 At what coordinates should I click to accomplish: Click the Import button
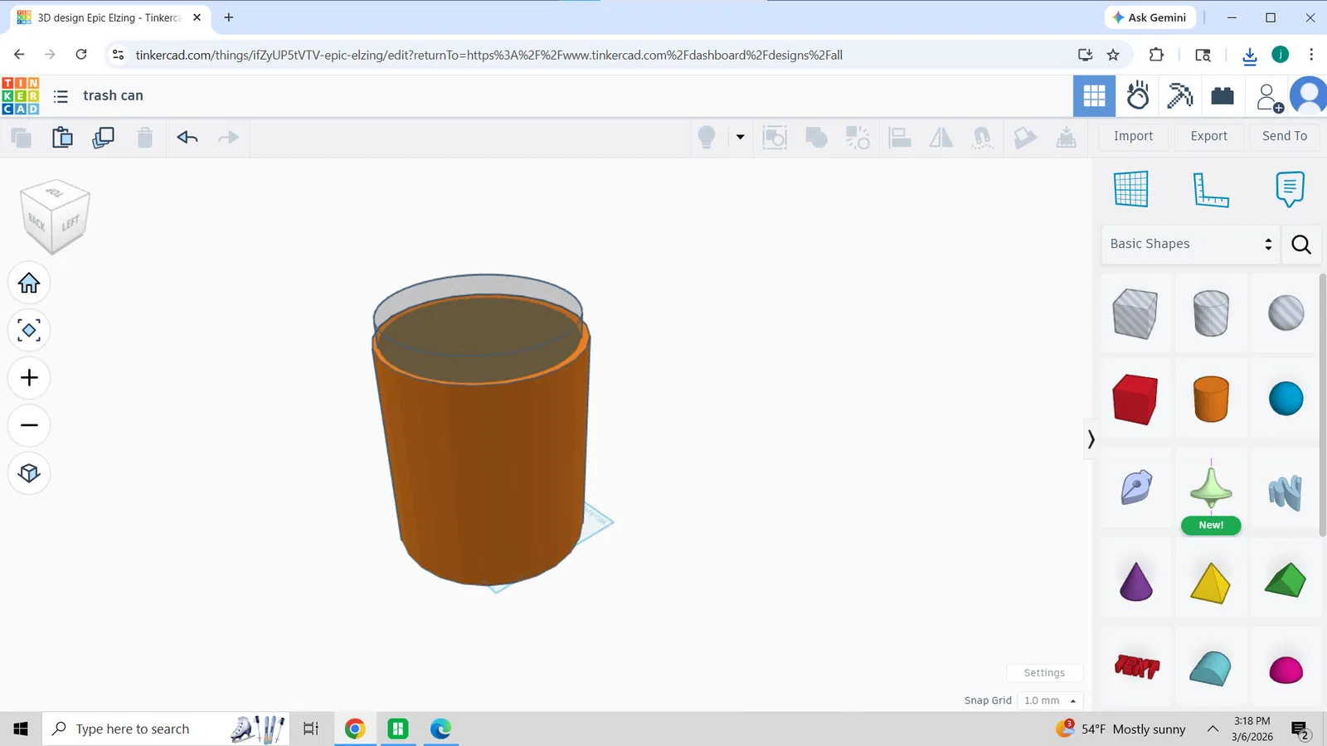tap(1133, 136)
